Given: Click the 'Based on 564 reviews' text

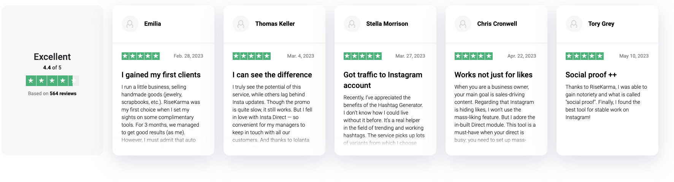Looking at the screenshot, I should (52, 94).
